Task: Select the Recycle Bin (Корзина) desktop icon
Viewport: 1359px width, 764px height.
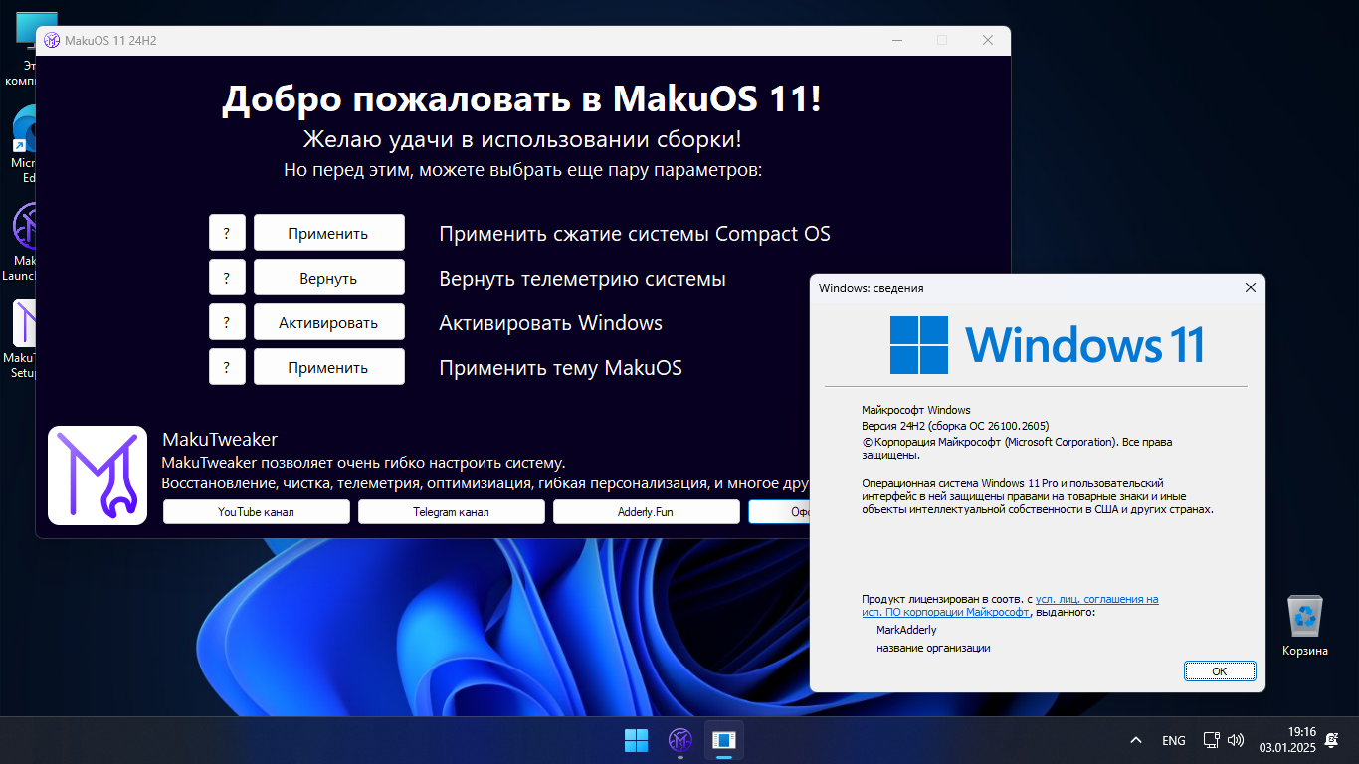Action: tap(1304, 626)
